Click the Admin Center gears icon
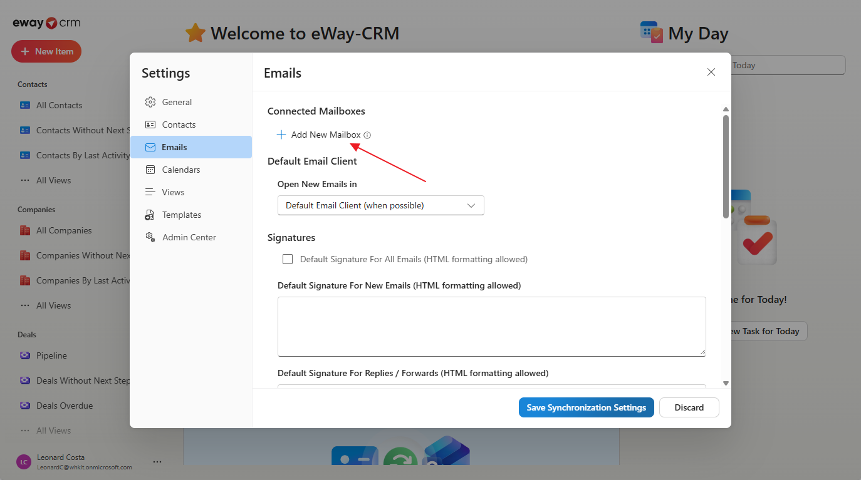The height and width of the screenshot is (480, 861). 150,237
